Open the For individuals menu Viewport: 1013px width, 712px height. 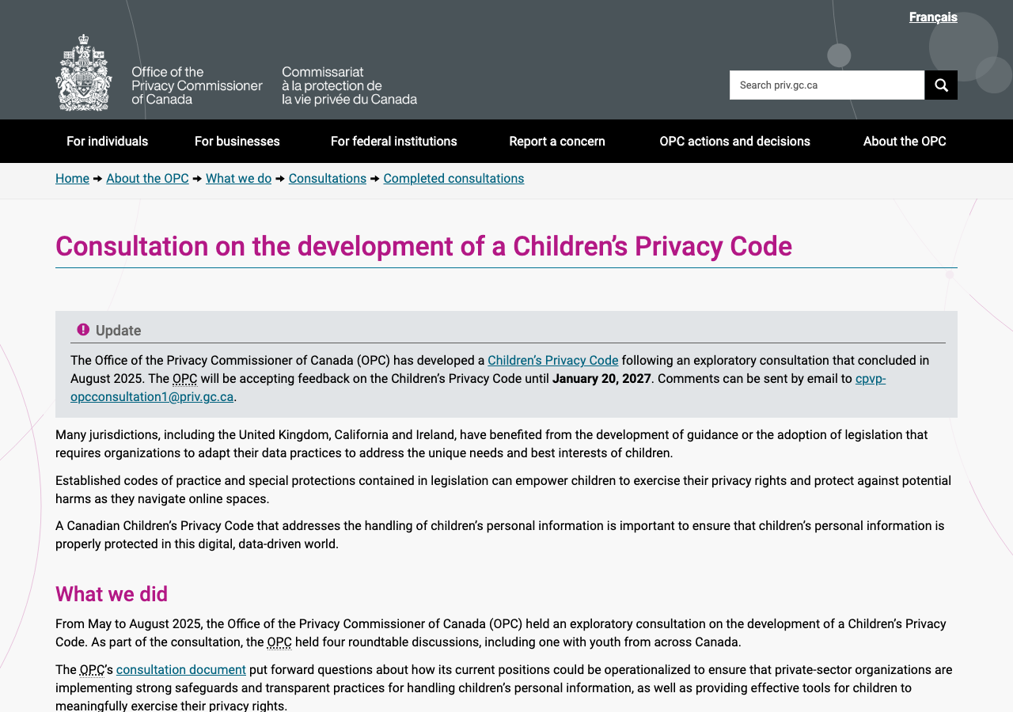coord(108,142)
